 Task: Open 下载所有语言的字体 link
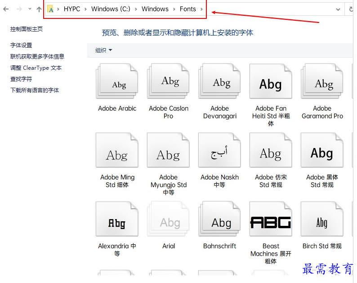(x=35, y=90)
